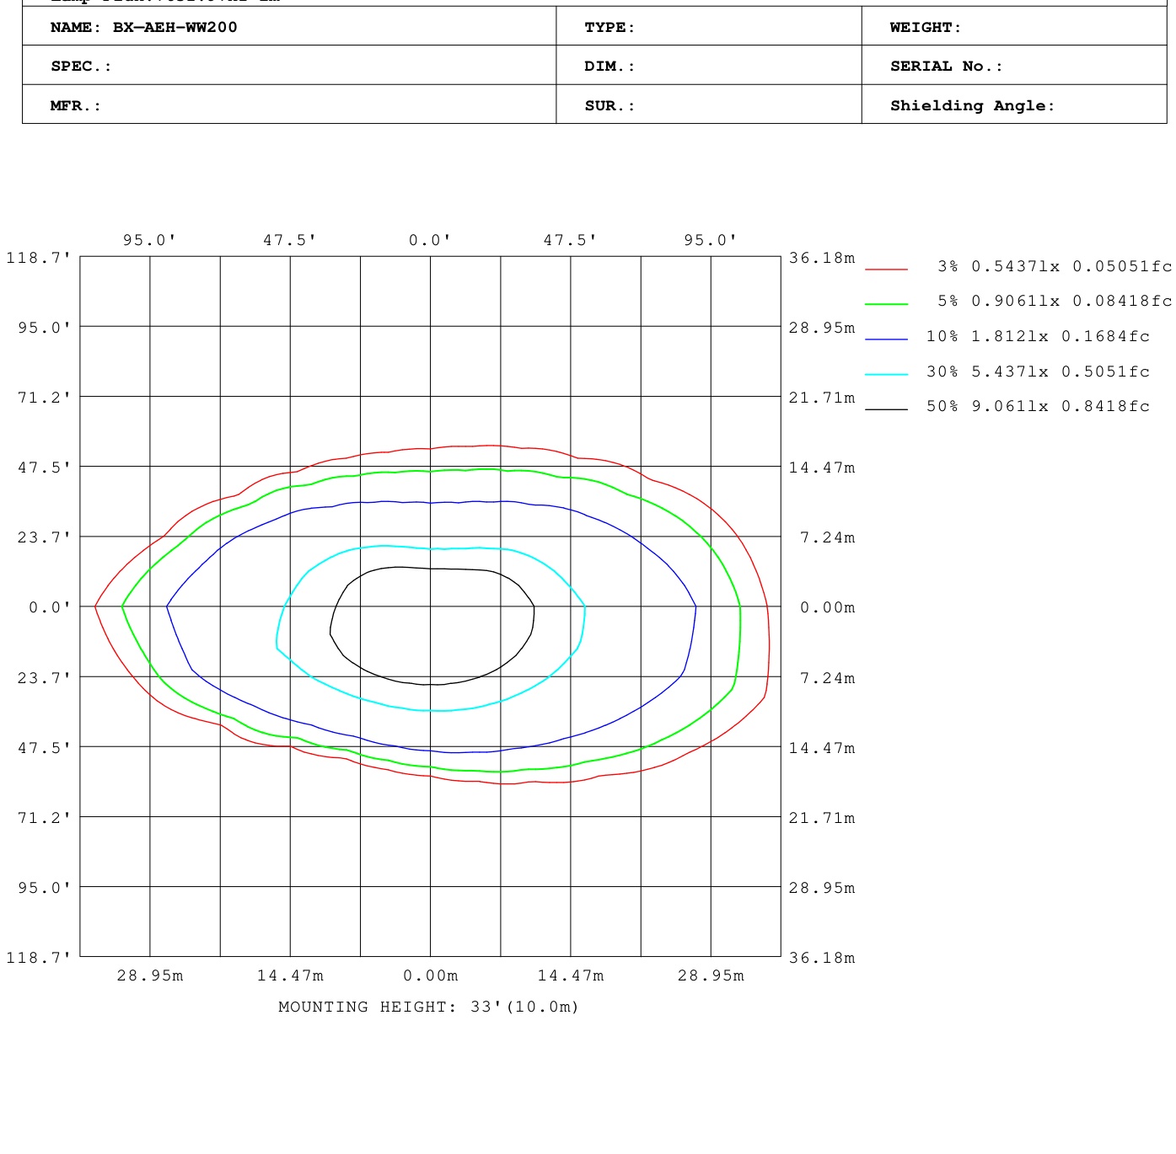
Task: Click the MFR.: cell
Action: [289, 104]
